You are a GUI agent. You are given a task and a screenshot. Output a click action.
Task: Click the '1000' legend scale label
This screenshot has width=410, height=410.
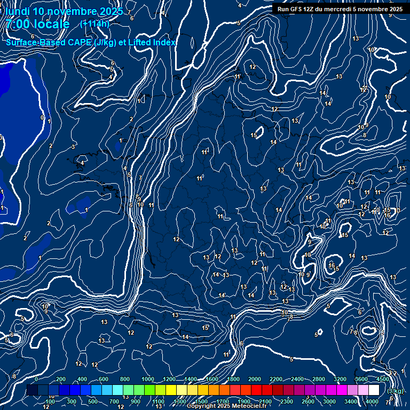click(x=148, y=379)
